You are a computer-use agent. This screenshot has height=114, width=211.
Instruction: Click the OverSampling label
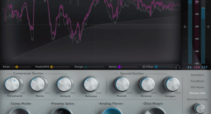pos(197,99)
